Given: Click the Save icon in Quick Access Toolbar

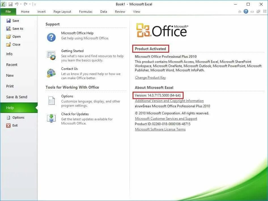Looking at the screenshot, I should (10, 4).
